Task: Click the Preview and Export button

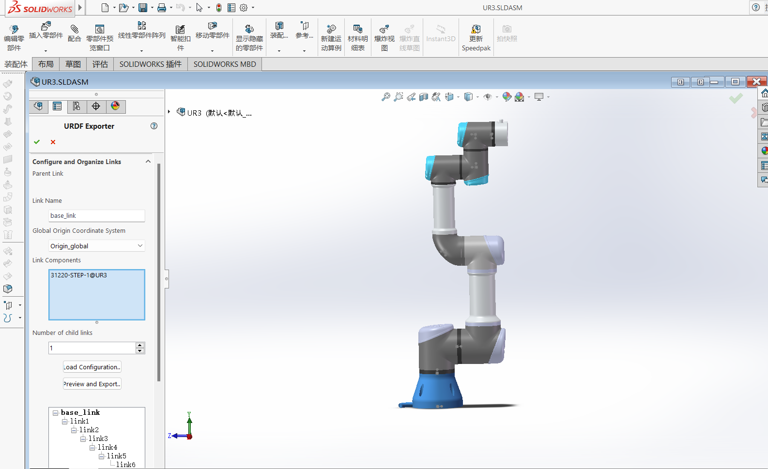Action: click(92, 384)
